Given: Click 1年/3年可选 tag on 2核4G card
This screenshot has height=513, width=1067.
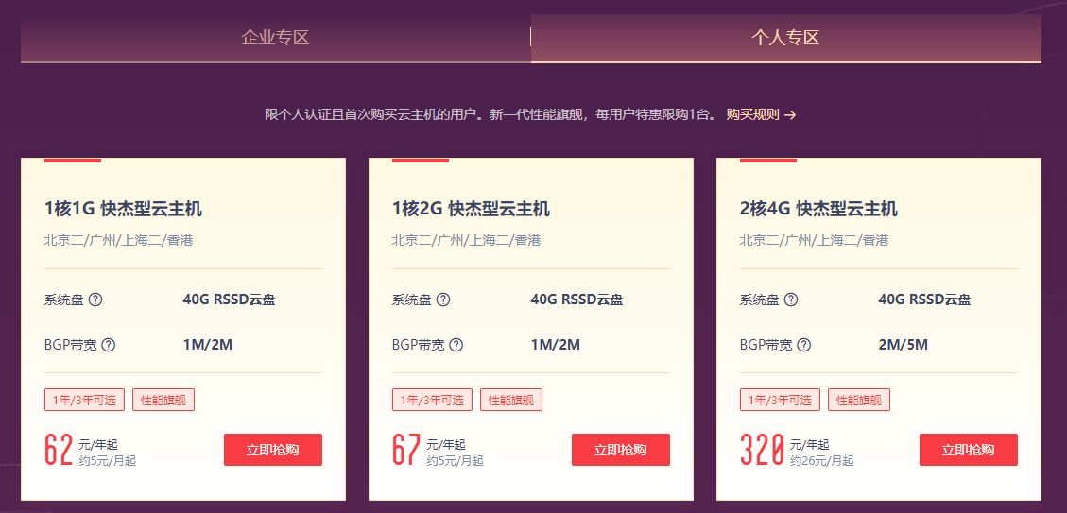Looking at the screenshot, I should point(781,400).
